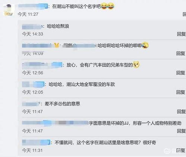Reply to the 潮汕大地全军覆没 comment

click(x=181, y=92)
